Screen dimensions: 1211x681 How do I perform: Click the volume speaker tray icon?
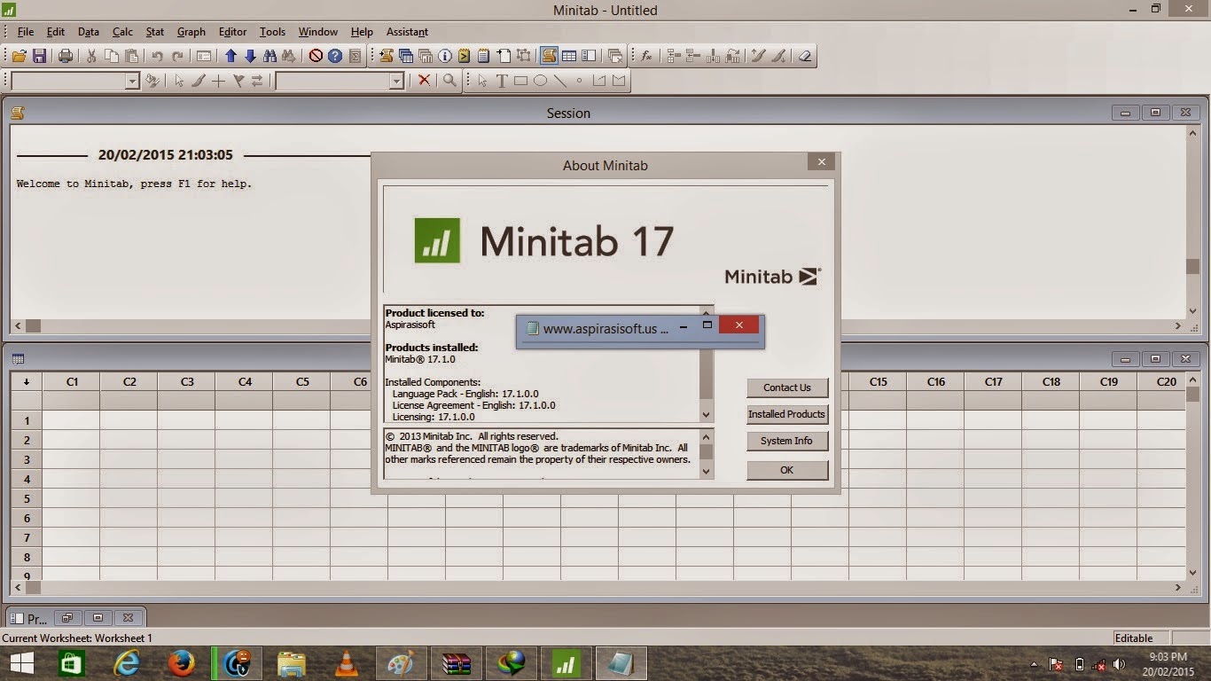[x=1120, y=663]
